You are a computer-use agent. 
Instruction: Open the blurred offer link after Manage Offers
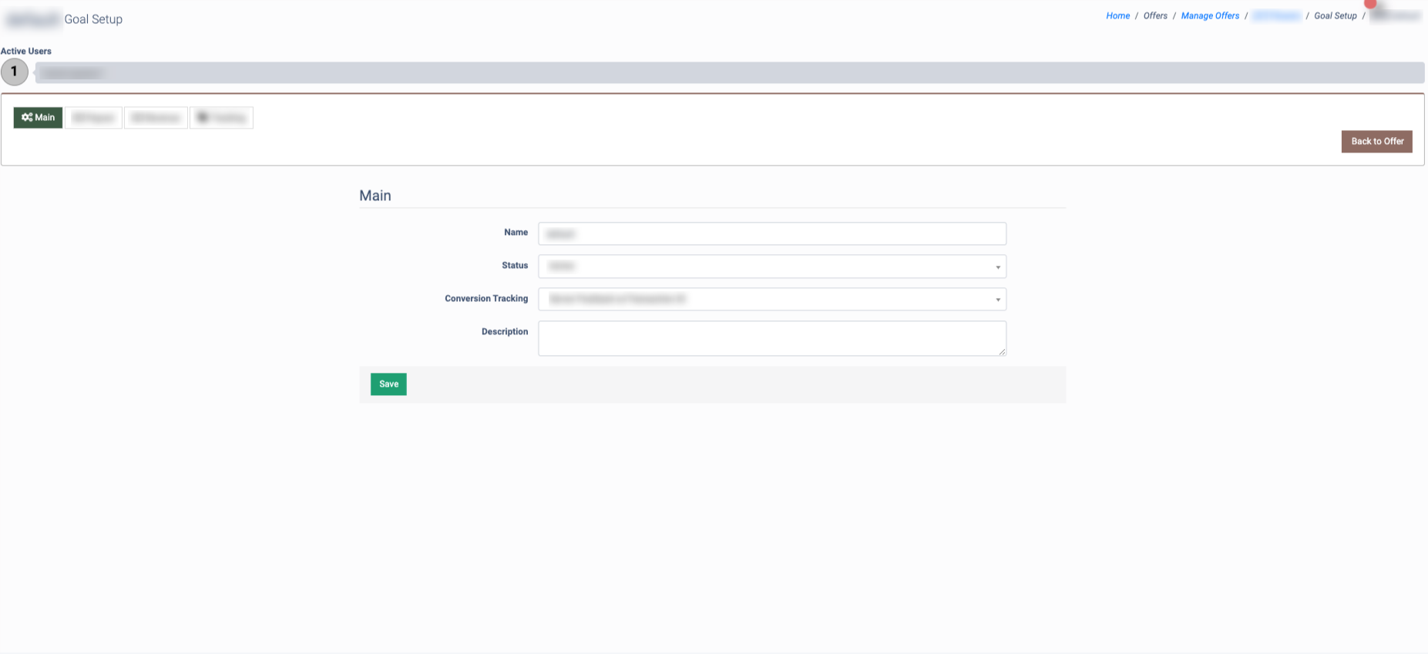point(1275,16)
